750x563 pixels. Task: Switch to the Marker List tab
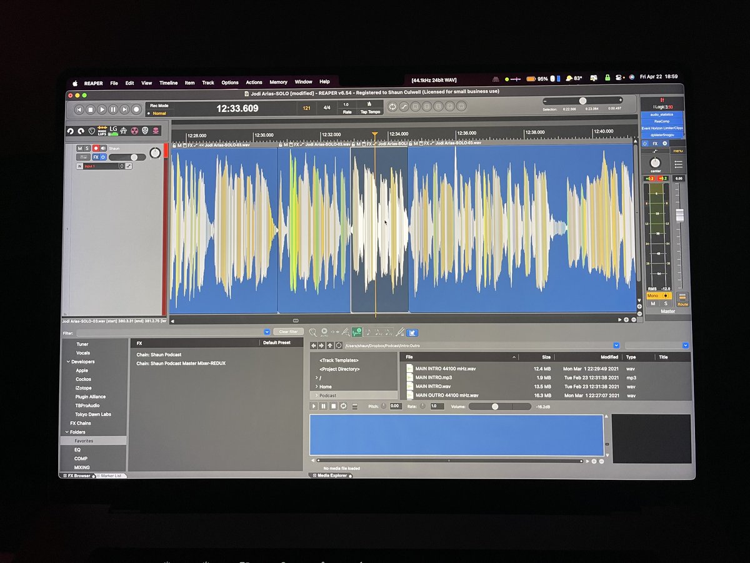click(111, 475)
